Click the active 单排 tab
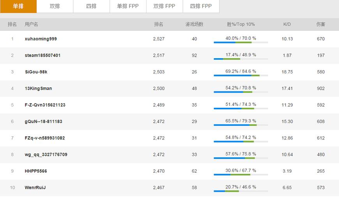Image resolution: width=339 pixels, height=198 pixels. (18, 6)
